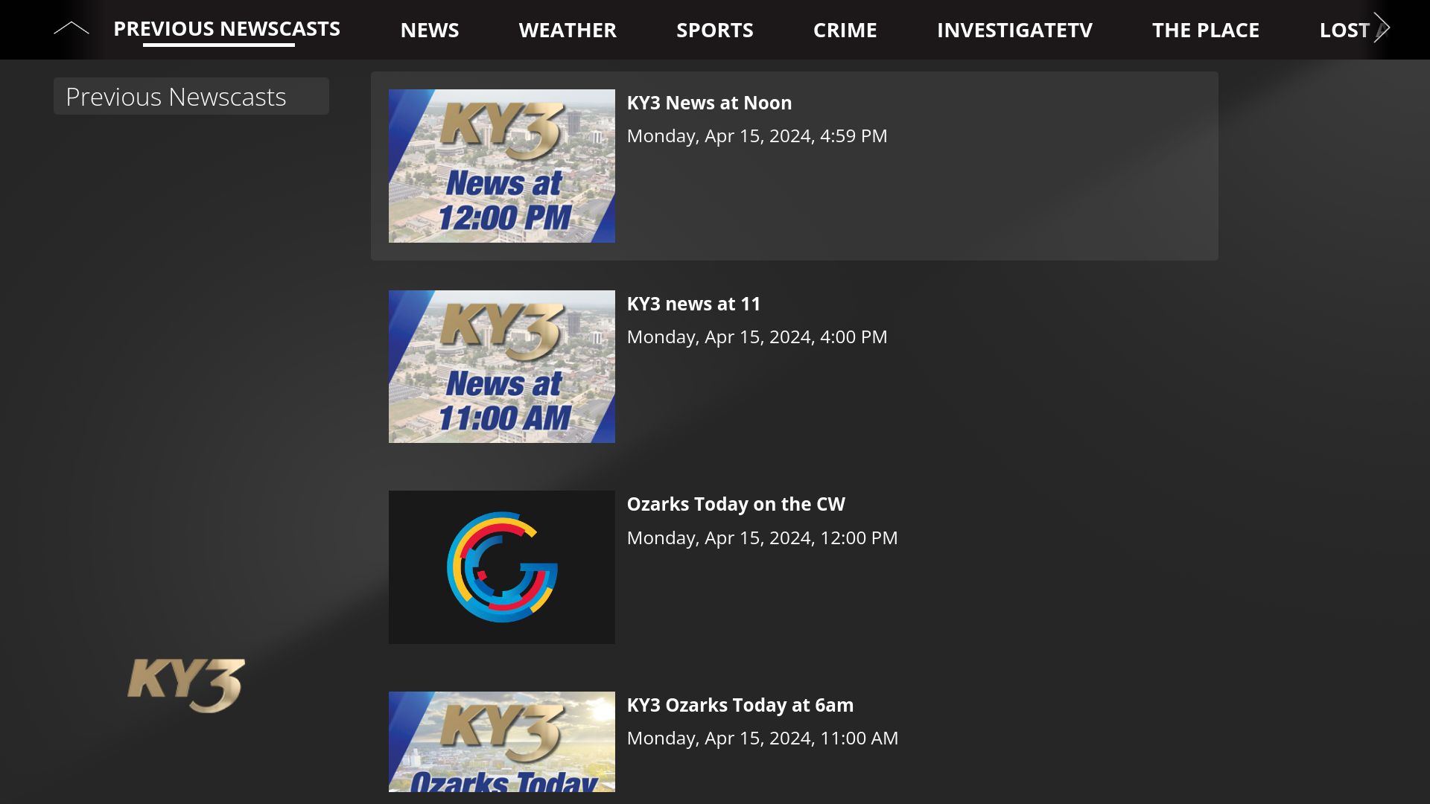Select the SPORTS menu item
This screenshot has width=1430, height=804.
(x=715, y=30)
